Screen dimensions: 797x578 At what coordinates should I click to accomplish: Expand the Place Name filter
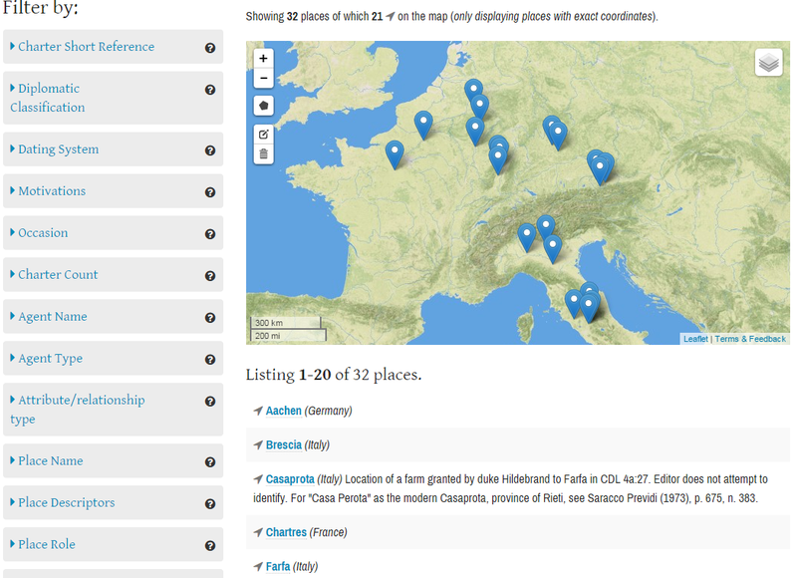50,461
